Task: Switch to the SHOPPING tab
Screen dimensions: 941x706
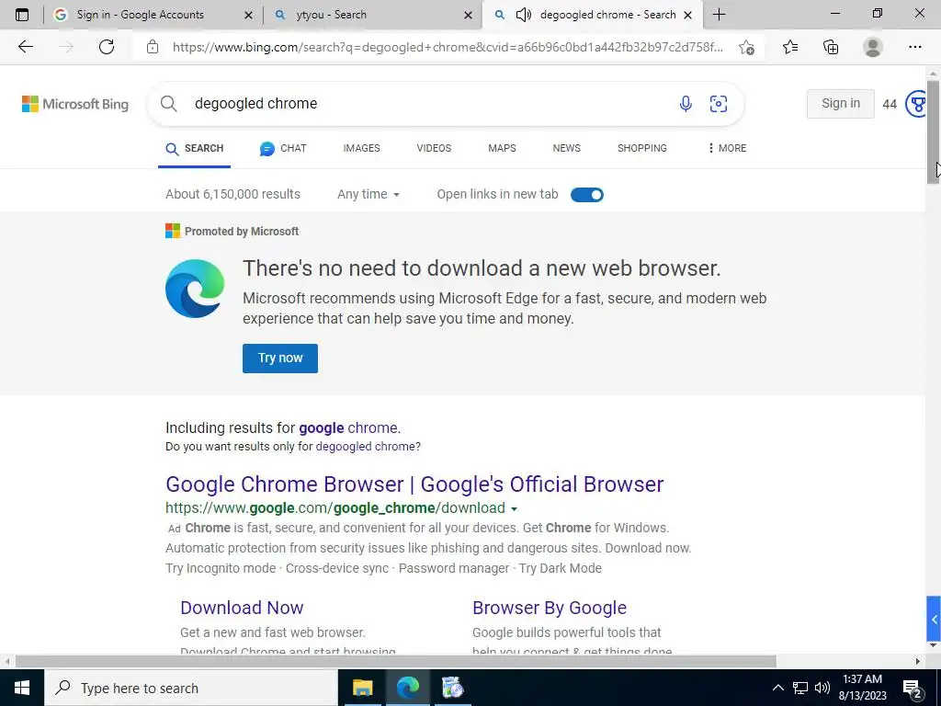Action: (x=642, y=148)
